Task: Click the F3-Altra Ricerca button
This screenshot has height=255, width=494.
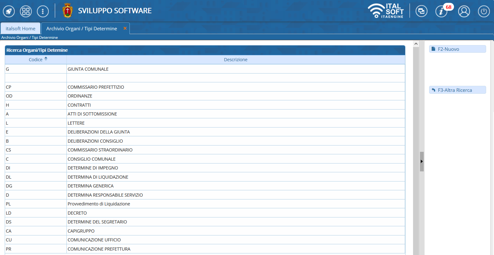Action: click(457, 90)
